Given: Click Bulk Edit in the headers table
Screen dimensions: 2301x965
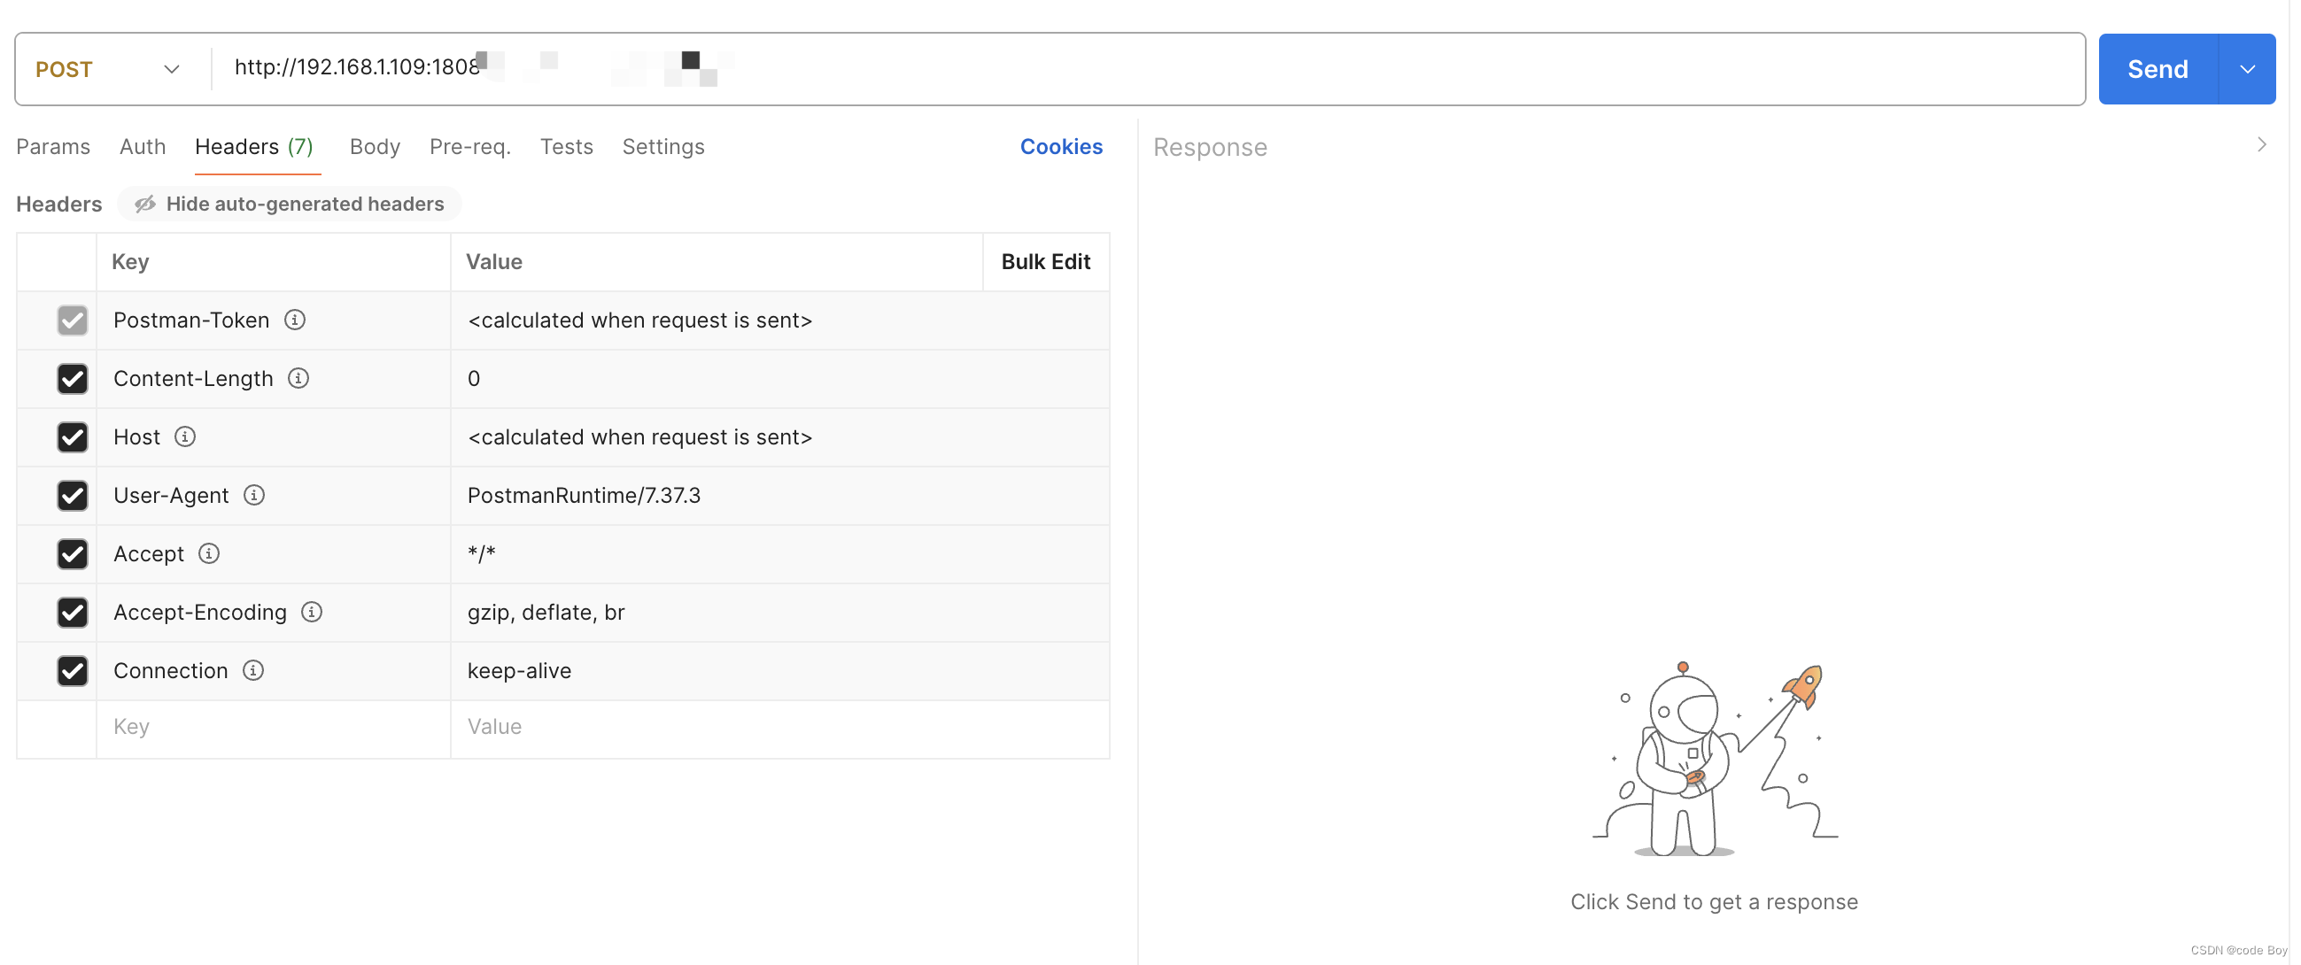Looking at the screenshot, I should [1045, 261].
